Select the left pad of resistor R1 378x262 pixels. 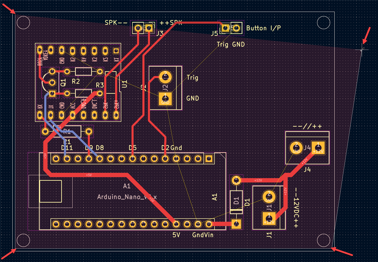pyautogui.click(x=45, y=131)
